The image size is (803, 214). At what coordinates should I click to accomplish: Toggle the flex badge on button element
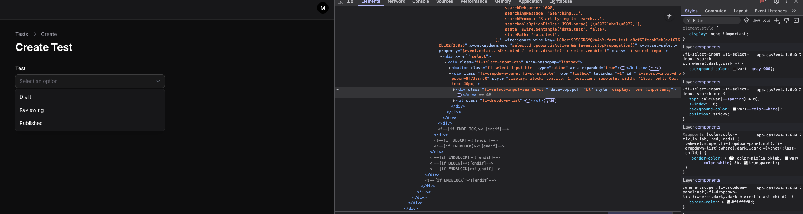[655, 68]
